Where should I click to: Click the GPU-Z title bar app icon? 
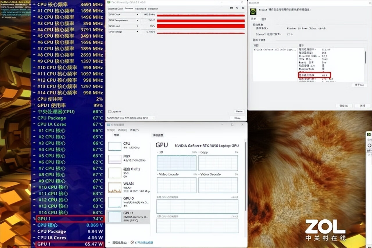[x=108, y=2]
